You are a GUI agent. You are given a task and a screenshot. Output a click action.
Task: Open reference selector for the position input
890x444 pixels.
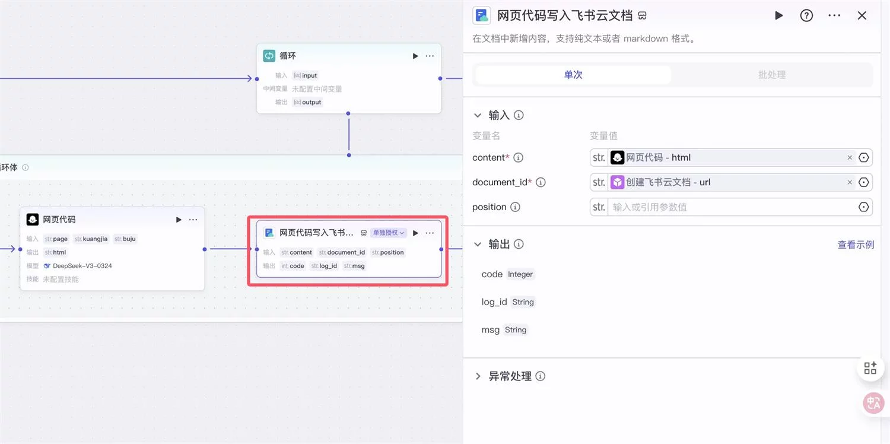[x=864, y=207]
